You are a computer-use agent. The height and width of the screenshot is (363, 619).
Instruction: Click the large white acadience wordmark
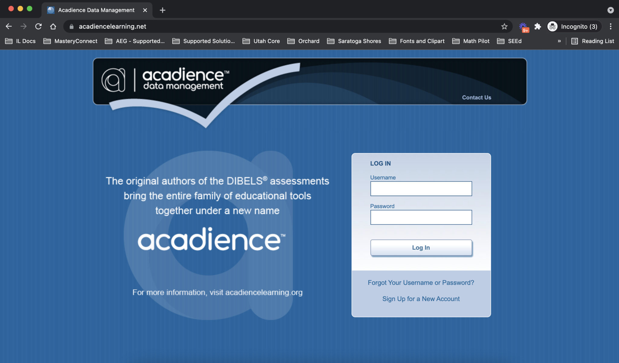(x=211, y=239)
